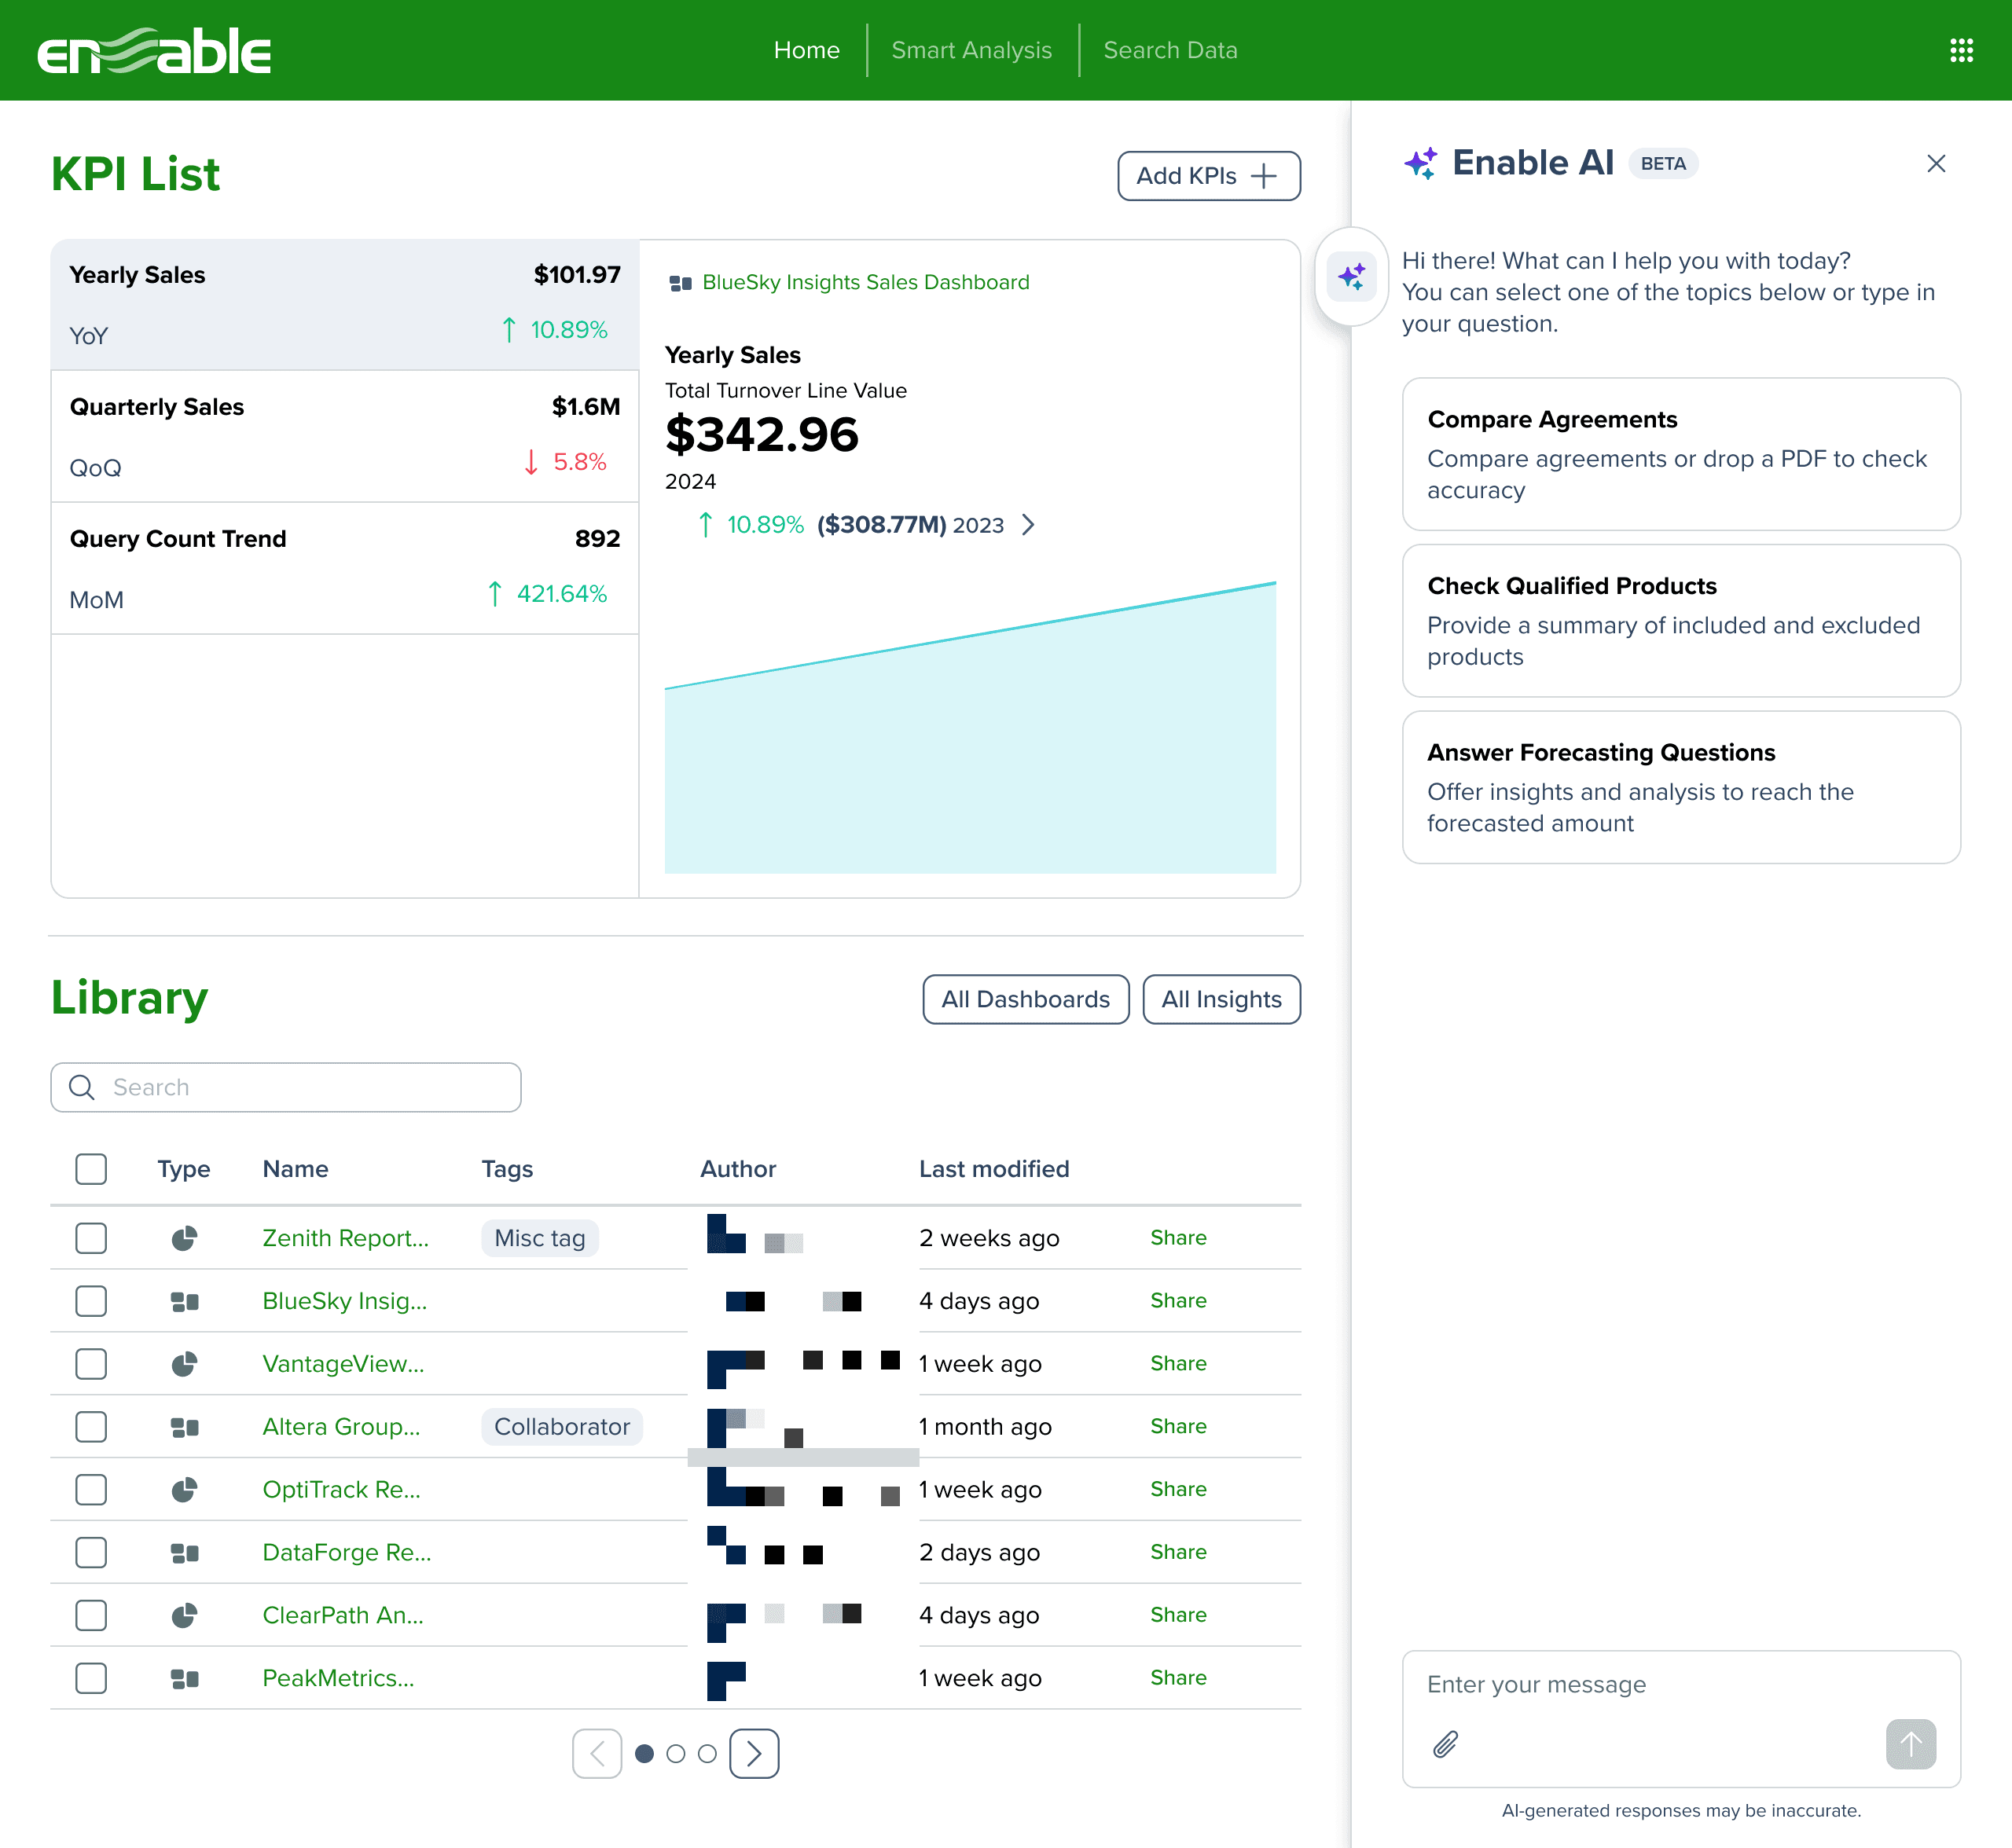
Task: Tick the select-all checkbox in table header
Action: (x=91, y=1169)
